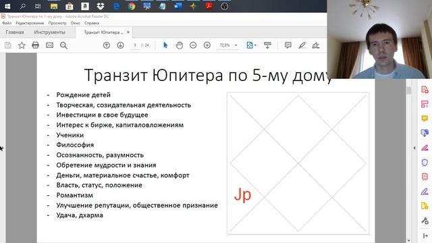Screen dimensions: 432x243
Task: Open Export PDF tool in right pane
Action: [x=425, y=90]
